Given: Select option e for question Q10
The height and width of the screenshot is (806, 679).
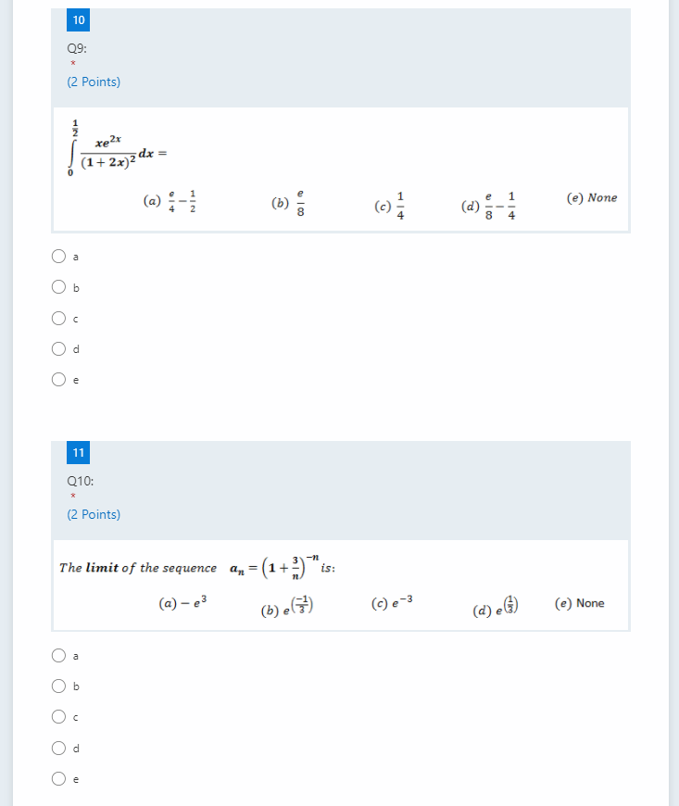Looking at the screenshot, I should [x=58, y=778].
